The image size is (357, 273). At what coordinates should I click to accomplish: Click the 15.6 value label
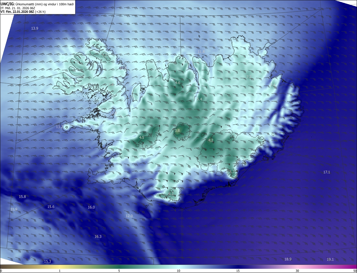[51, 207]
